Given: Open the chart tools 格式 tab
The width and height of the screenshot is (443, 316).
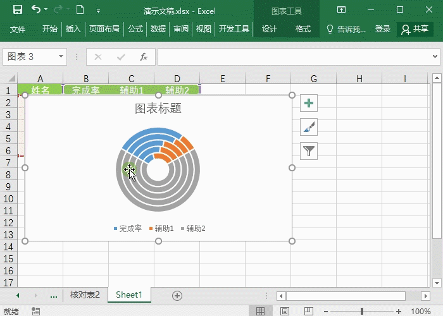Looking at the screenshot, I should [x=303, y=29].
